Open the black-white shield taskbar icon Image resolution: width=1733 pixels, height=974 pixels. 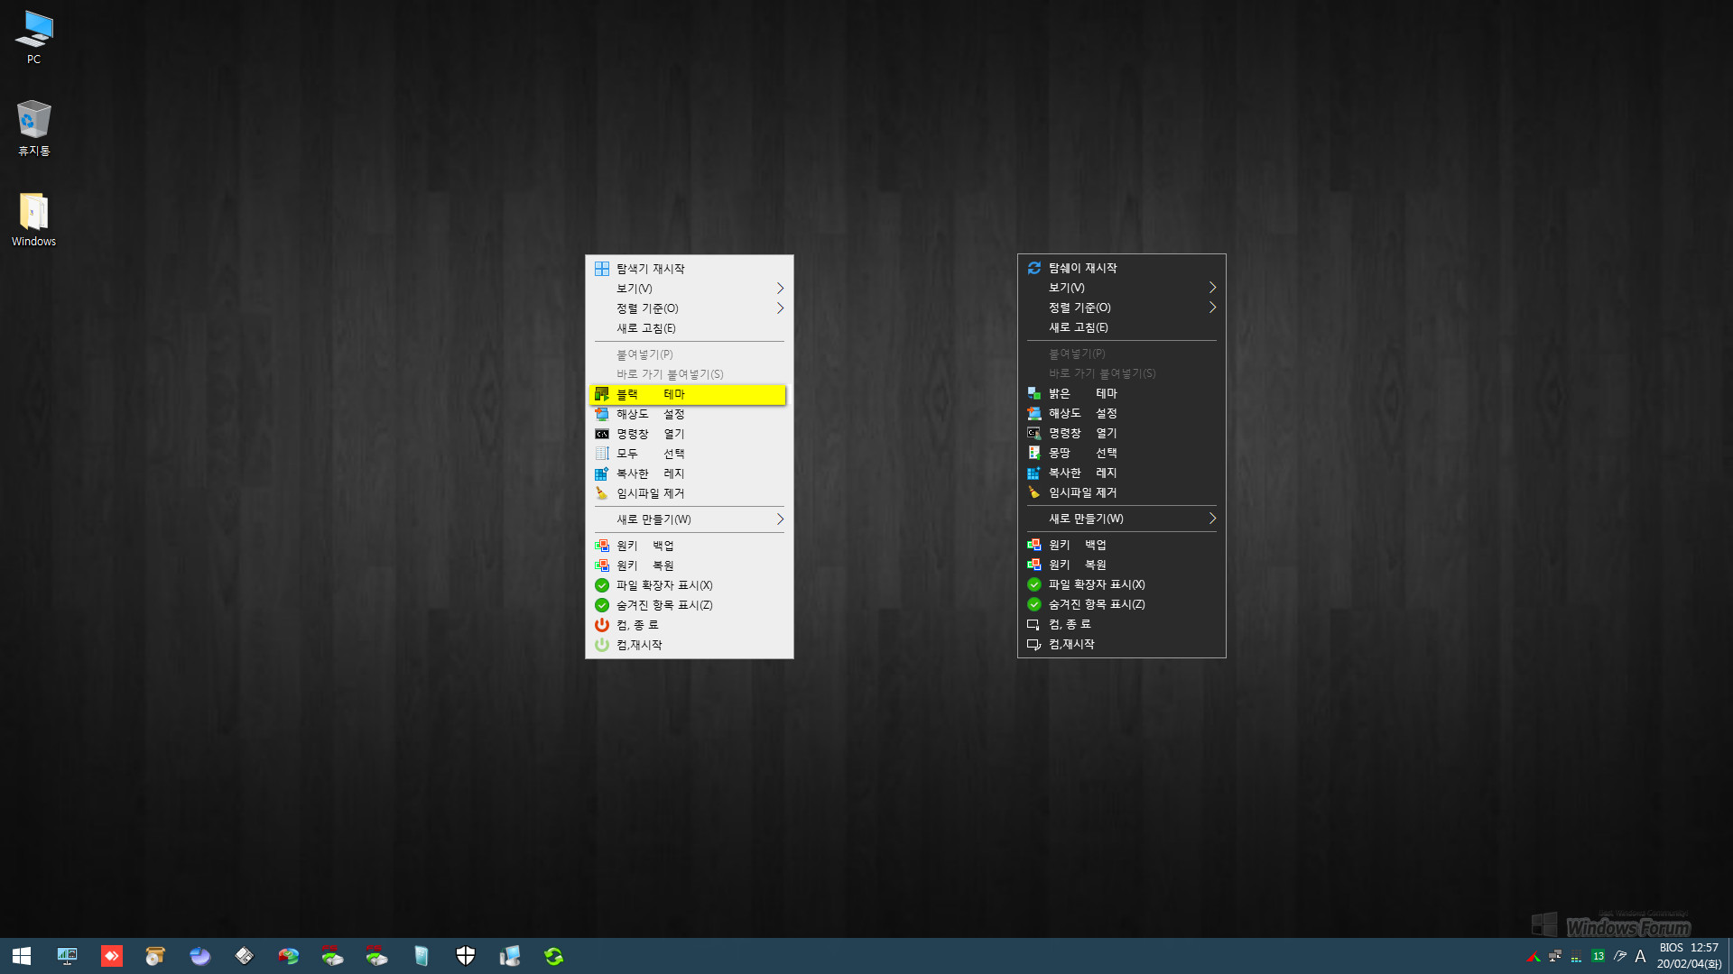pyautogui.click(x=465, y=956)
